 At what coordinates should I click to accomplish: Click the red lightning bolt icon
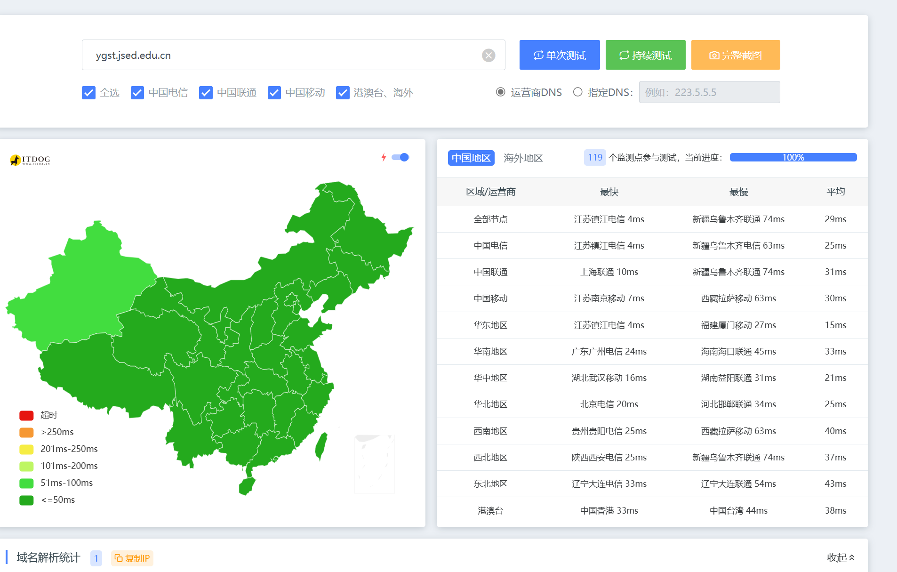click(384, 157)
